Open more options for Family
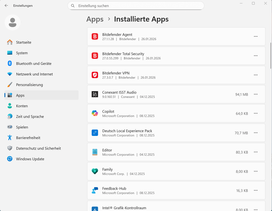This screenshot has height=211, width=272. tap(256, 171)
